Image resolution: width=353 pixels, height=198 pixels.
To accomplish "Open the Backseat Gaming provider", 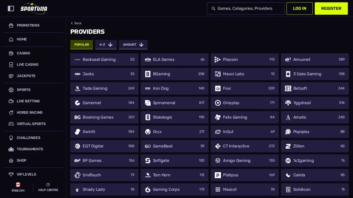I will [x=104, y=59].
